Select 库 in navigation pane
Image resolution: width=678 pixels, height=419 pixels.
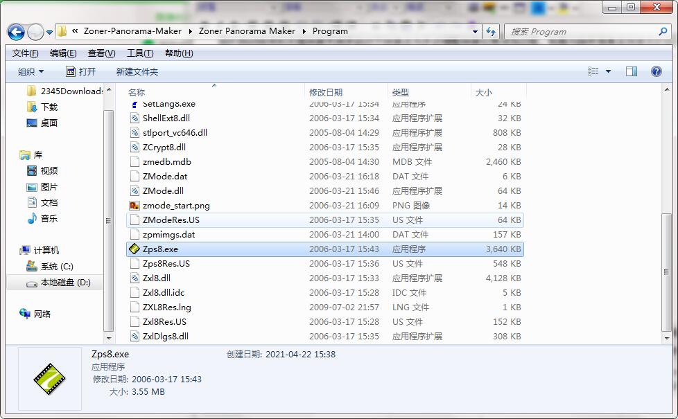click(31, 155)
